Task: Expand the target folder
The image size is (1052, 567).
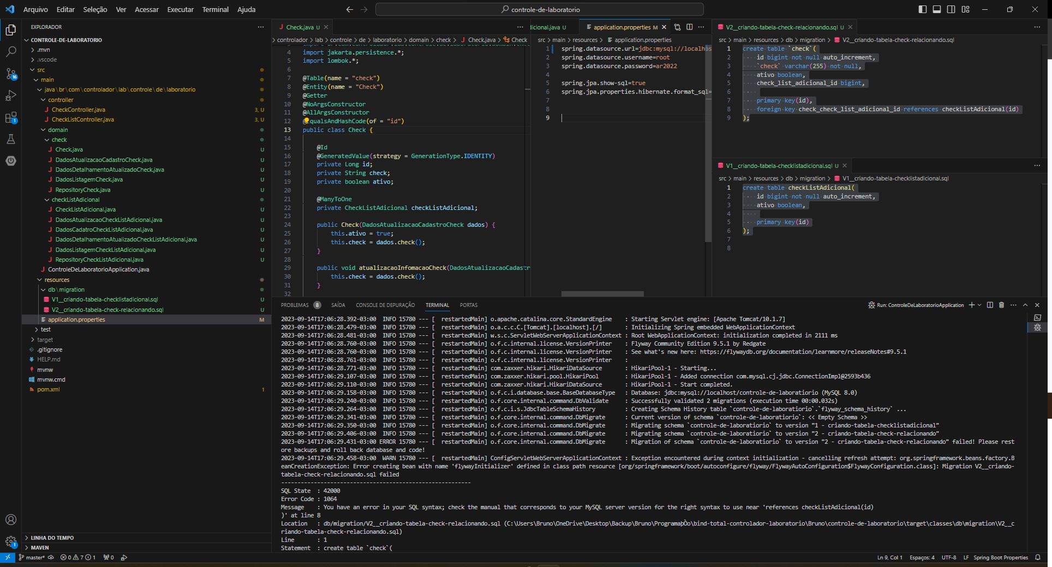Action: click(45, 340)
